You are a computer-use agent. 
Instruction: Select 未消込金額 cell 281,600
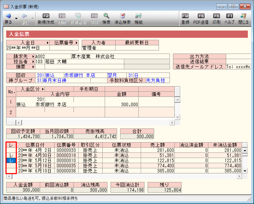coord(225,150)
